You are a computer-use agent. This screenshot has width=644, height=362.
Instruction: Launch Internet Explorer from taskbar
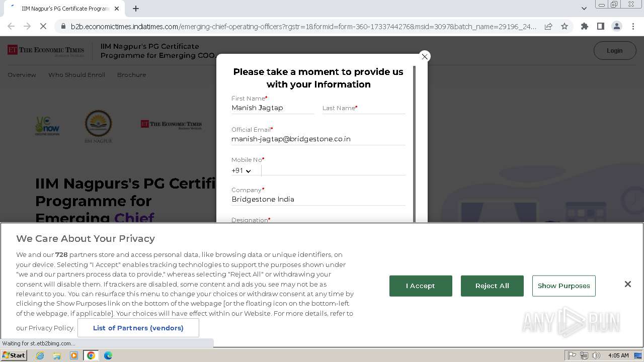click(x=40, y=355)
